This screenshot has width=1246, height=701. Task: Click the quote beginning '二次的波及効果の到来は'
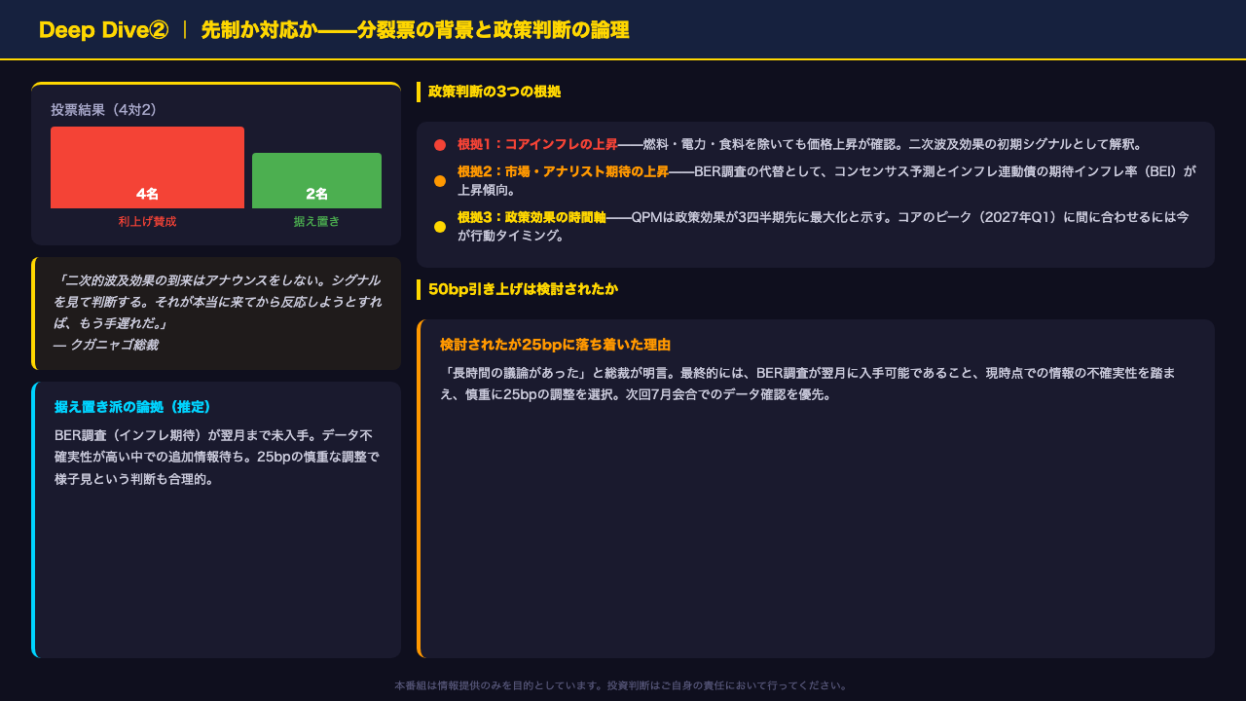(217, 302)
